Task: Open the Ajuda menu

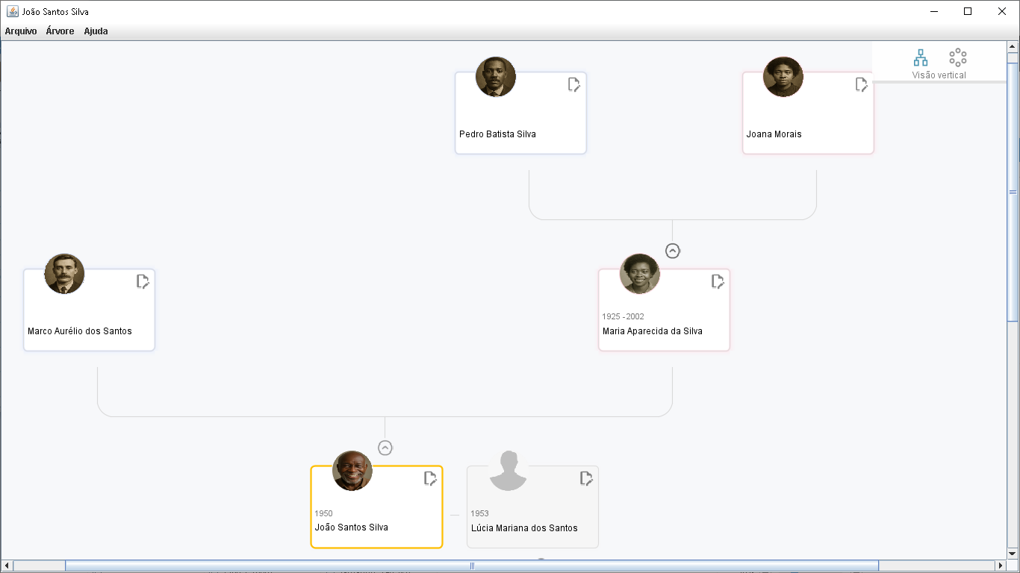Action: (96, 31)
